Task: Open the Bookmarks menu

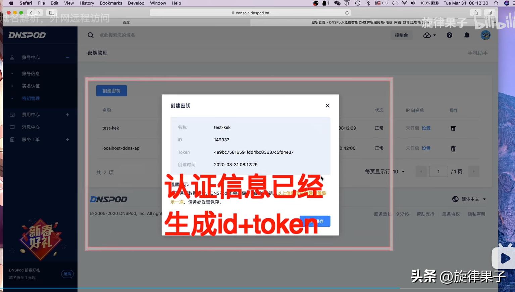Action: (x=111, y=3)
